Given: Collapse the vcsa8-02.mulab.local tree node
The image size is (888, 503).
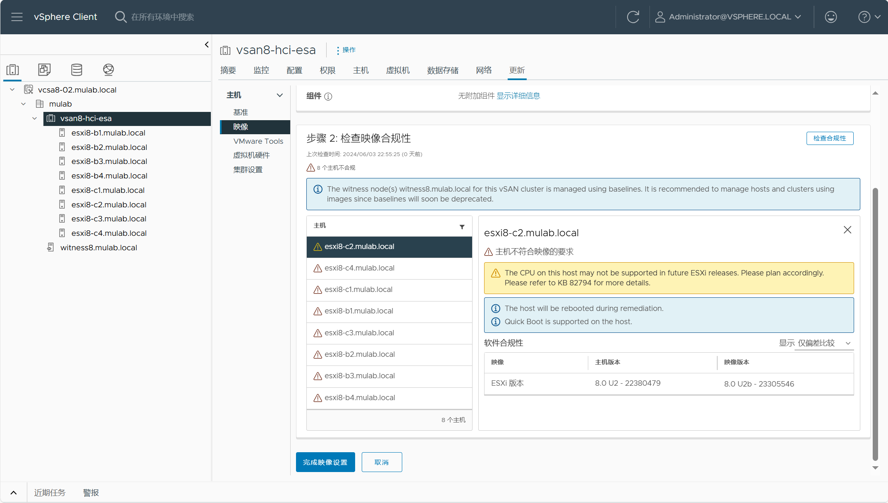Looking at the screenshot, I should click(12, 90).
